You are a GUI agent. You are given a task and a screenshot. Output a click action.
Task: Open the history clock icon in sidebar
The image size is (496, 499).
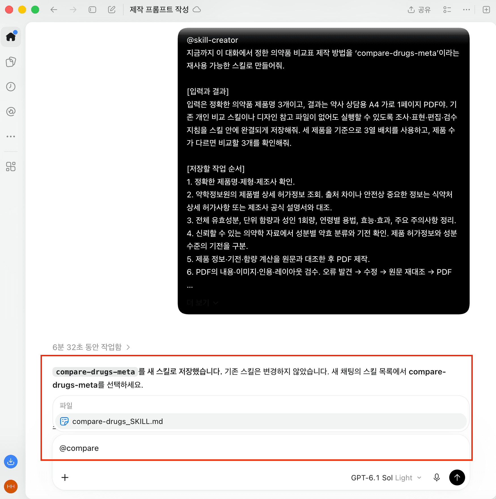(11, 87)
